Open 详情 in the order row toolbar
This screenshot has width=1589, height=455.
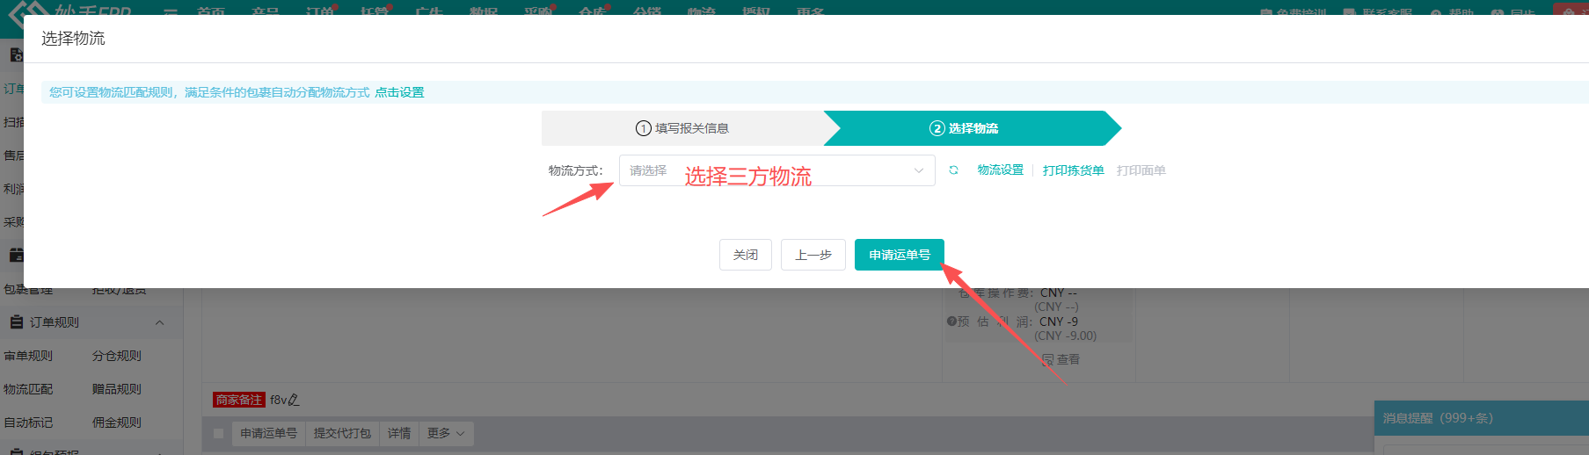click(x=399, y=433)
